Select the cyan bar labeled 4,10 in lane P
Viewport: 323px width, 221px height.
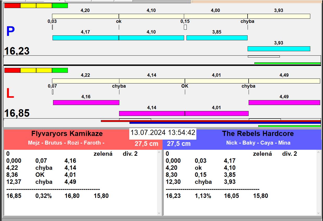point(151,38)
